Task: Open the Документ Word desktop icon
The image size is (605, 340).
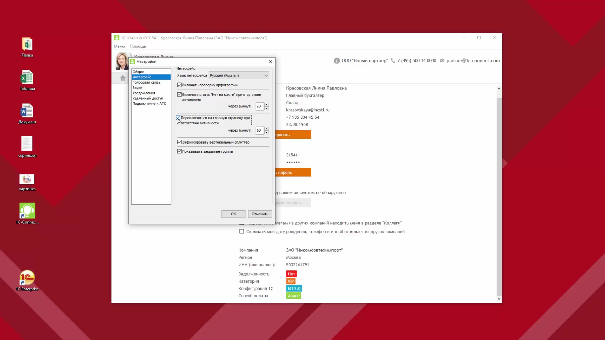Action: tap(27, 114)
